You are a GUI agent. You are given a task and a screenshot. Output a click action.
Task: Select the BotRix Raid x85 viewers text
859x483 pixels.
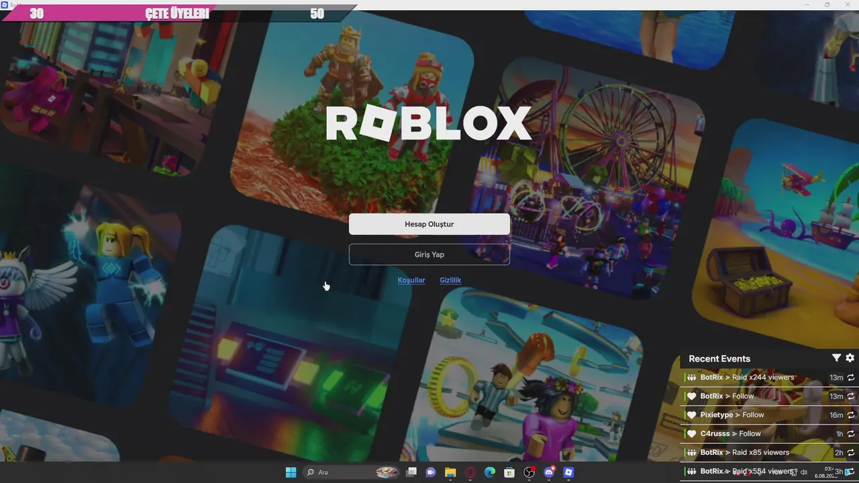[x=745, y=452]
